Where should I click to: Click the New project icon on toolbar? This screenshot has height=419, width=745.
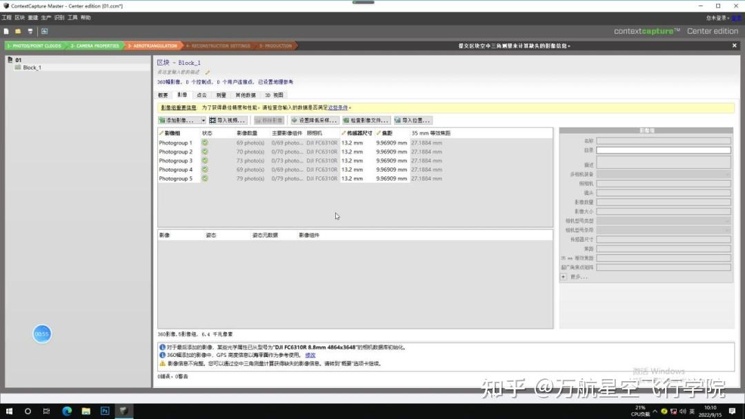6,31
